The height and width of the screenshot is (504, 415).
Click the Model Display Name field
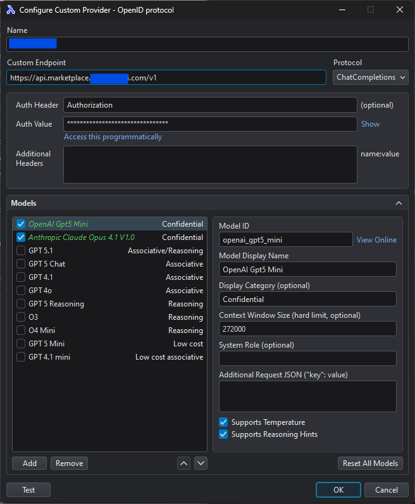[x=307, y=269]
